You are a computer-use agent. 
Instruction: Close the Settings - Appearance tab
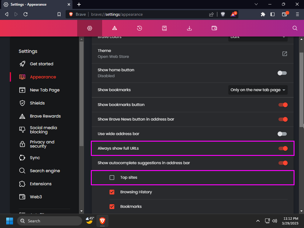pyautogui.click(x=69, y=4)
